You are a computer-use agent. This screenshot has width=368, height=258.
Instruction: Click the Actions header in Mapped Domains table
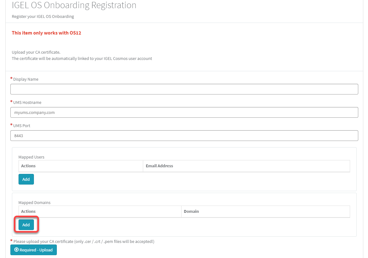(28, 211)
